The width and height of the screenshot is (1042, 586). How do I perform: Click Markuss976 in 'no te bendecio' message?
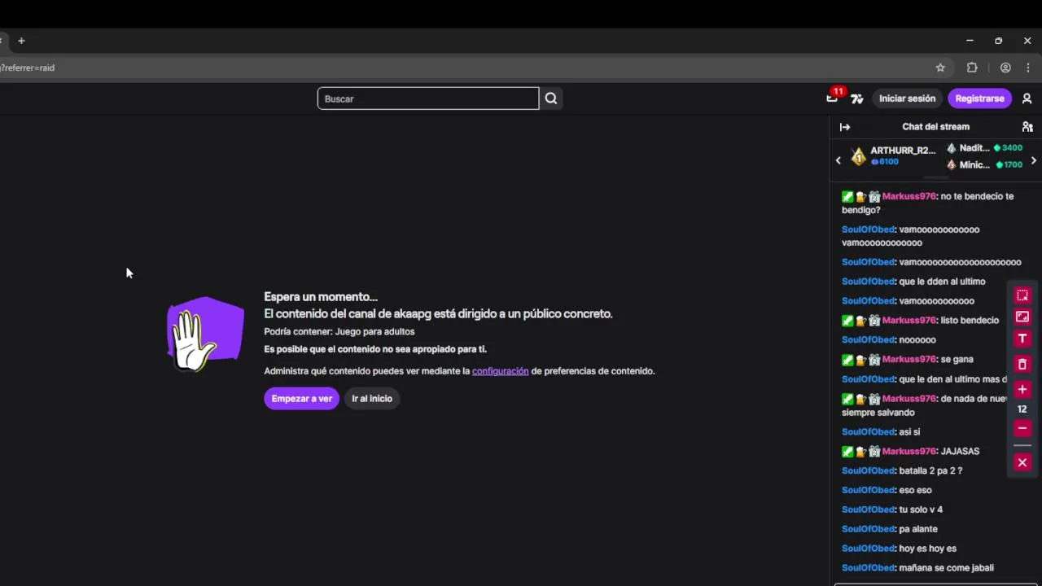pyautogui.click(x=909, y=196)
